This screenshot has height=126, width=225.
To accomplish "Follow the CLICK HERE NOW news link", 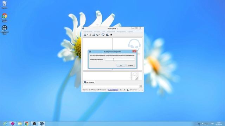I will click(x=113, y=90).
